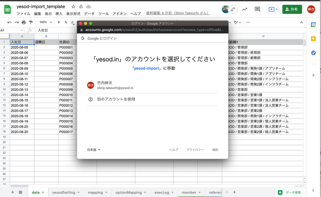Image resolution: width=321 pixels, height=197 pixels.
Task: Open the 編集 menu
Action: click(37, 14)
